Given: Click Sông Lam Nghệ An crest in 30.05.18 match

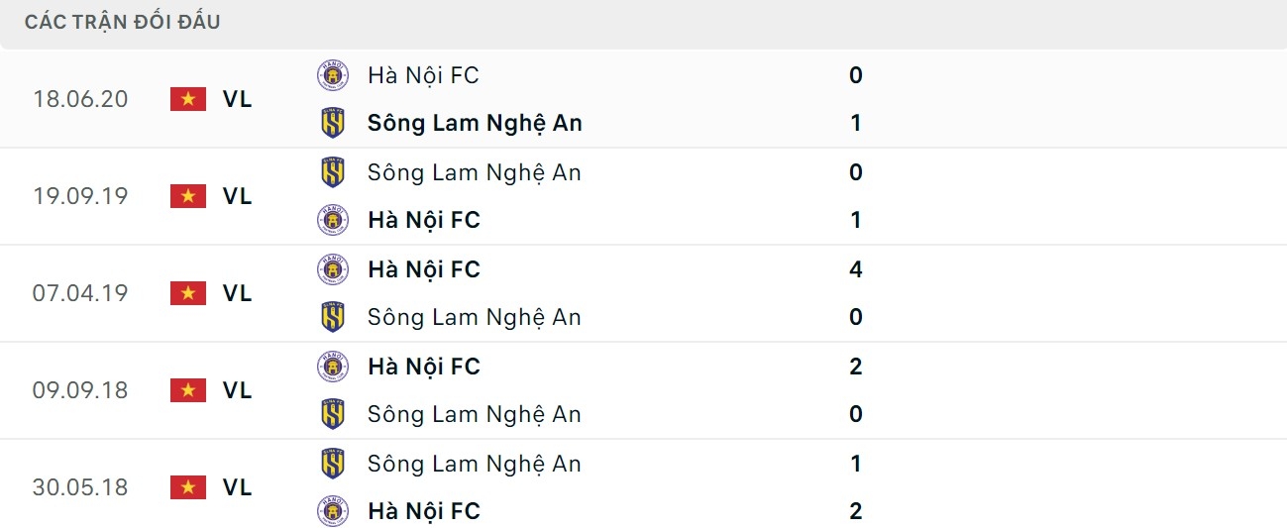Looking at the screenshot, I should (x=332, y=464).
